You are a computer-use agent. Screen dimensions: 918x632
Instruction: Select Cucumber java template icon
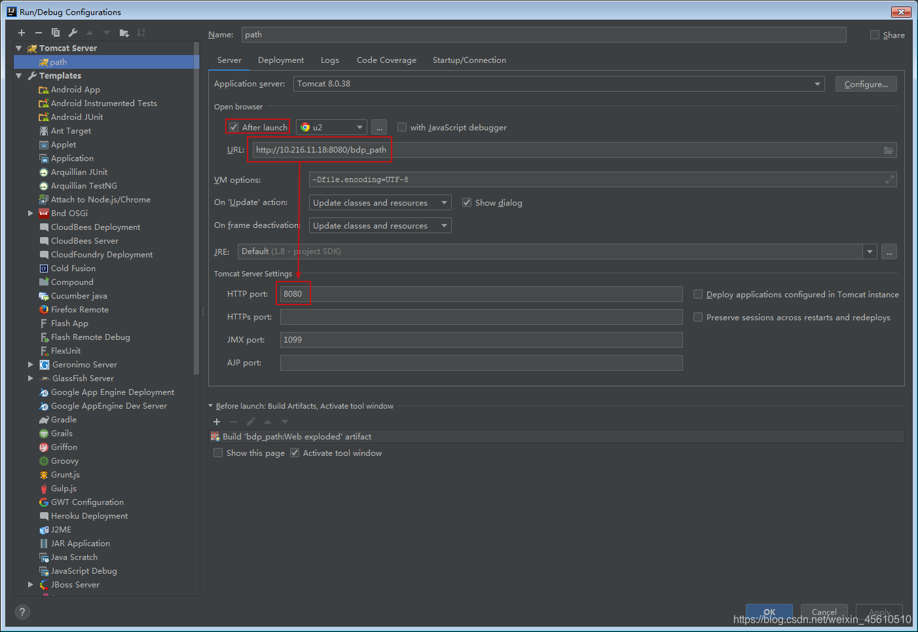44,296
